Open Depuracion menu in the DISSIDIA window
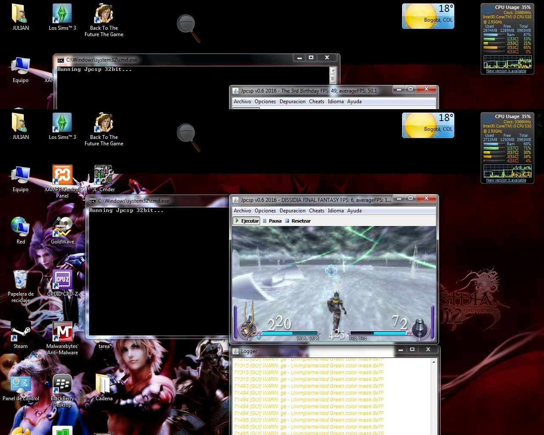This screenshot has height=435, width=544. click(x=292, y=211)
